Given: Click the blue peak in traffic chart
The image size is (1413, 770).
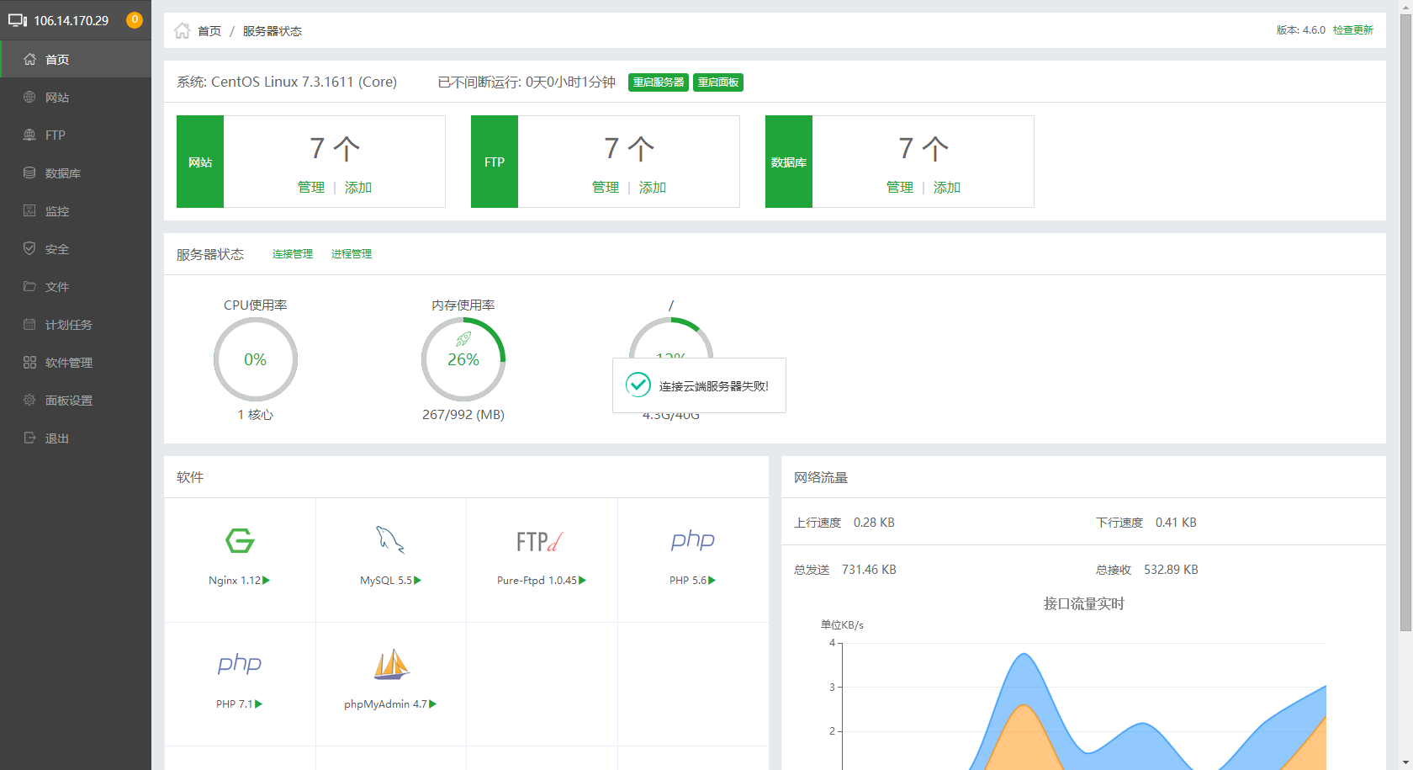Looking at the screenshot, I should click(1024, 656).
